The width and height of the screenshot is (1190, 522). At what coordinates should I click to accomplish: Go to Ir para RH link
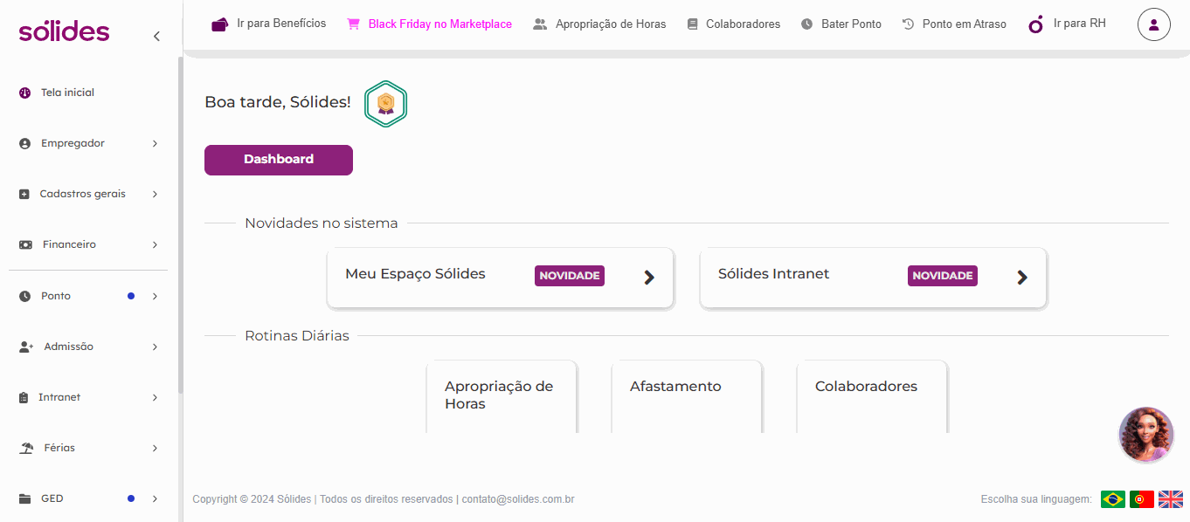[1068, 24]
